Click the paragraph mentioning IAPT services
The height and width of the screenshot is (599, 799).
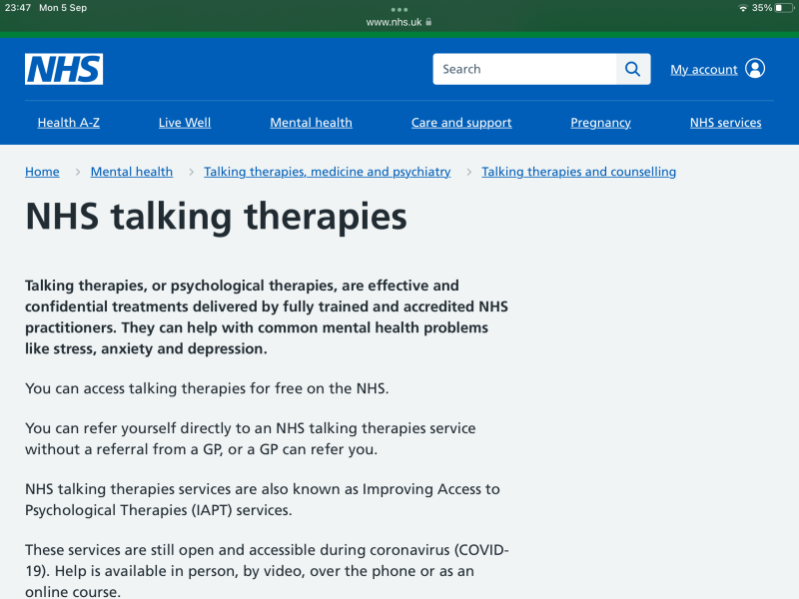263,499
